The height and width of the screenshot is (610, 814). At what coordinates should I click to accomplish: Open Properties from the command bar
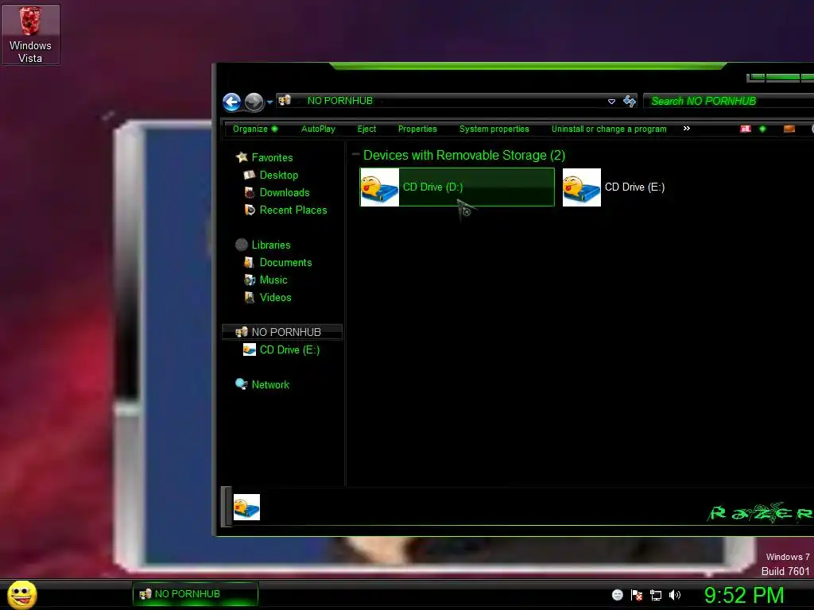417,129
